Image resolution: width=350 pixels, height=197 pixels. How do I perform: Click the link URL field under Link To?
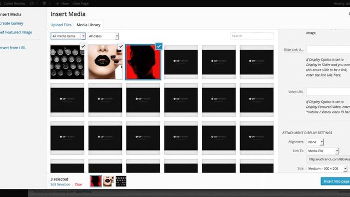click(x=328, y=159)
